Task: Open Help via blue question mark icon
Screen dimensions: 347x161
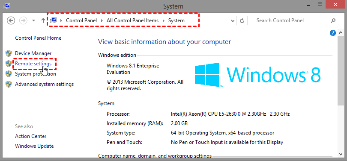Action: (x=332, y=33)
